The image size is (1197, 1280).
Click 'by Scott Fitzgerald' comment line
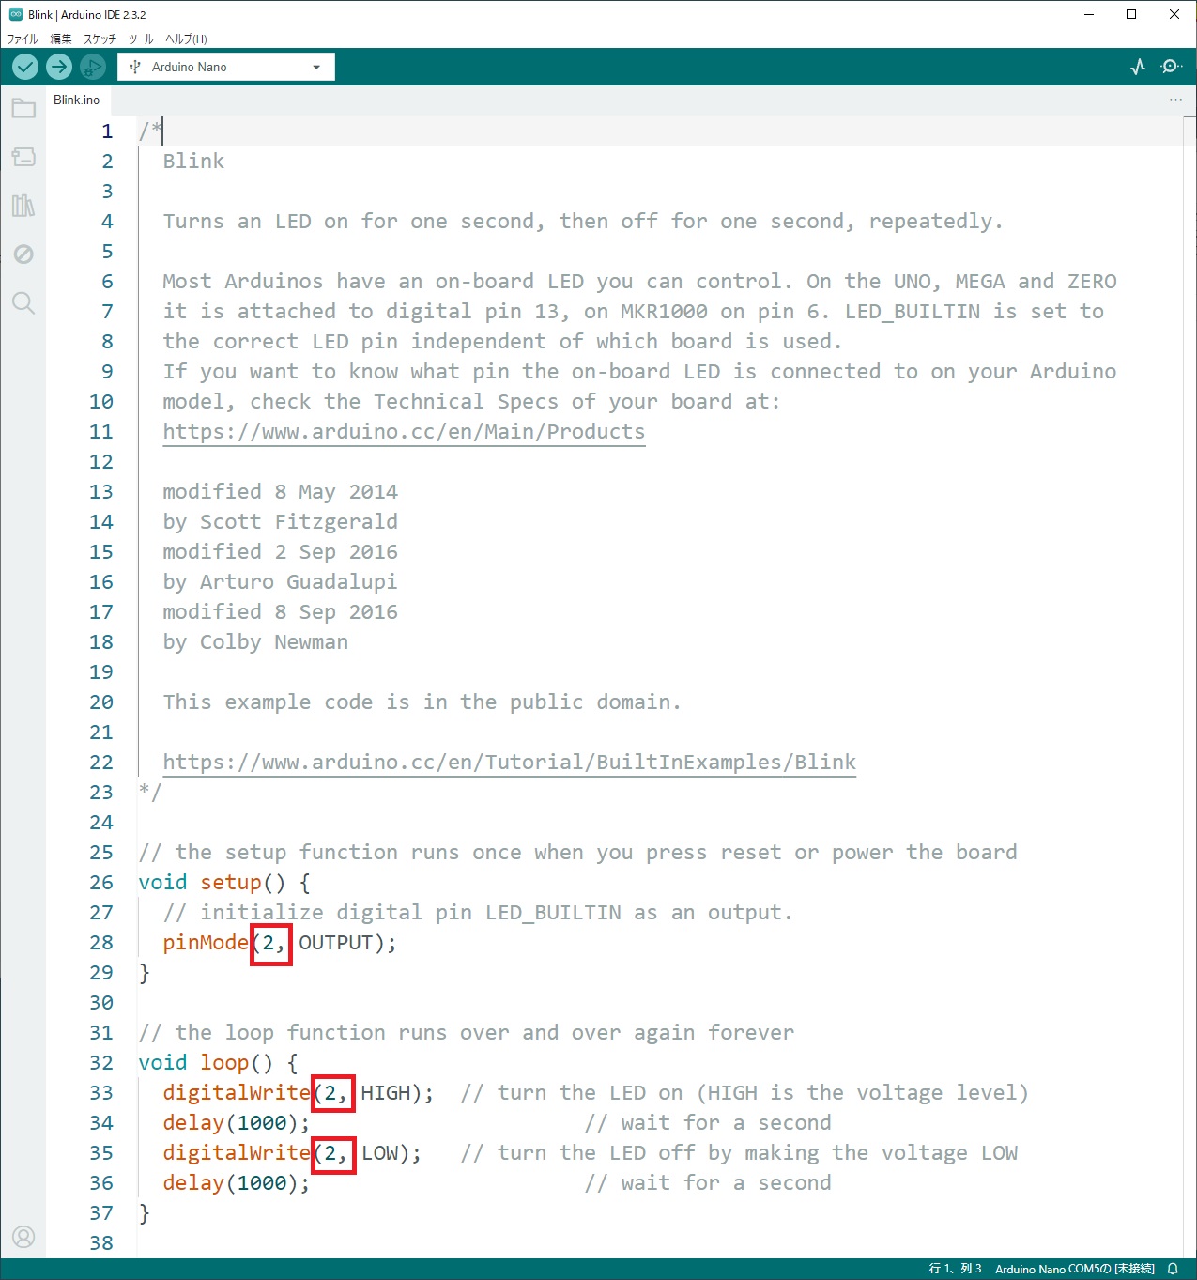coord(280,522)
